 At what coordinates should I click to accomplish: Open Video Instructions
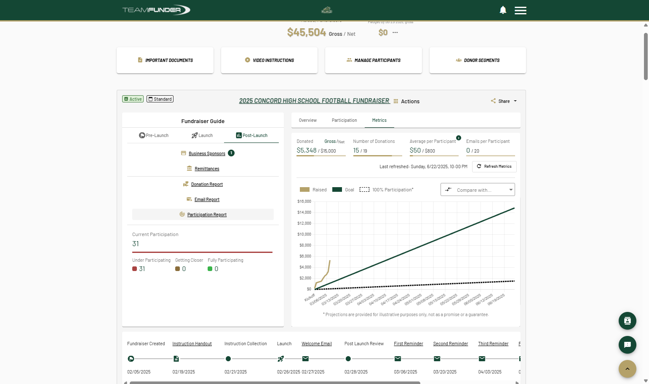269,60
